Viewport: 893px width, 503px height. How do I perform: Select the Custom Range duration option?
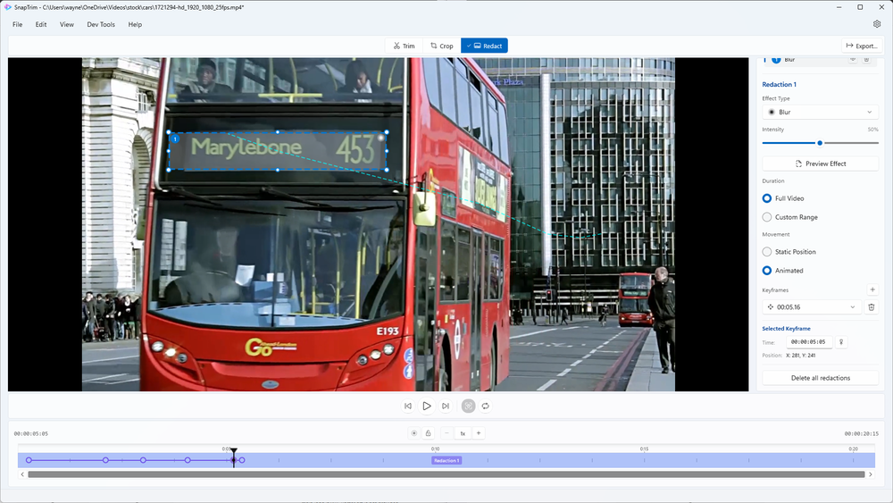click(767, 217)
